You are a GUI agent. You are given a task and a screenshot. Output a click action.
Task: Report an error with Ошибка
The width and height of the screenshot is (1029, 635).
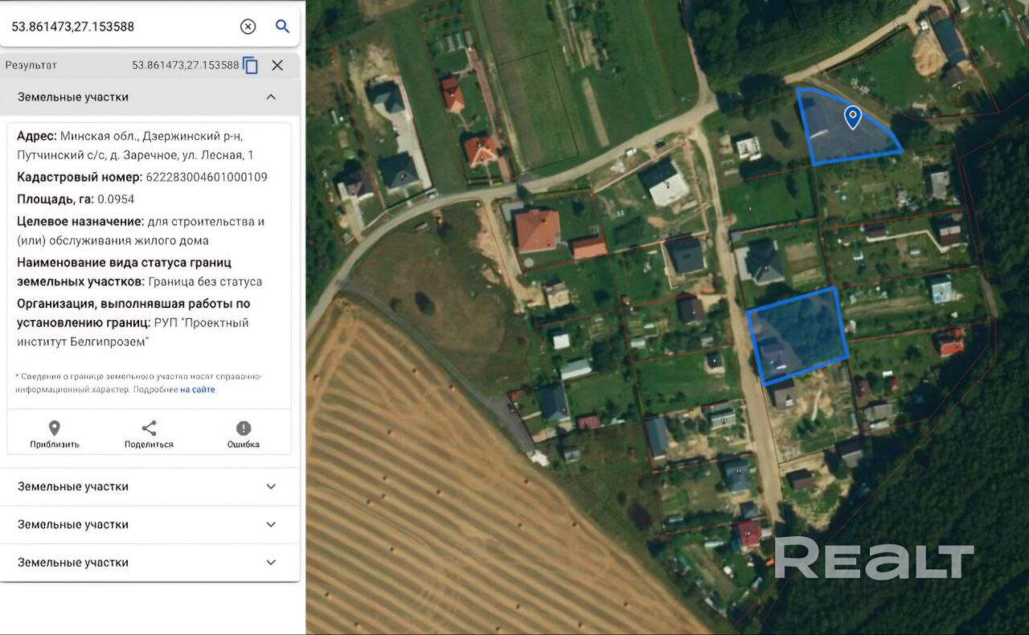click(x=243, y=434)
